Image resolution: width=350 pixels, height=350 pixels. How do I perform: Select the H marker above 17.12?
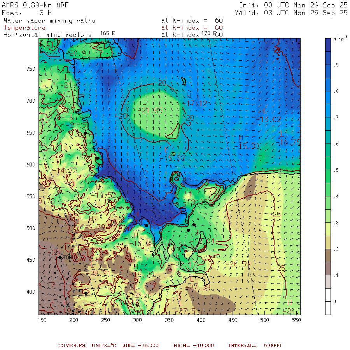pos(189,96)
